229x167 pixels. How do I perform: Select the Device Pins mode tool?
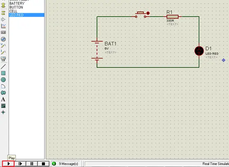point(3,19)
